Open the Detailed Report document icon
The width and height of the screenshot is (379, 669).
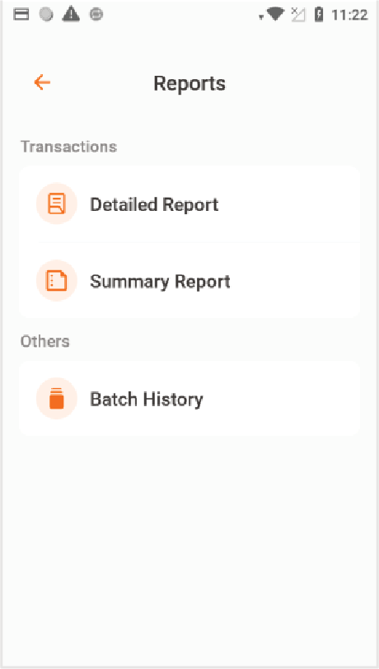click(x=57, y=204)
